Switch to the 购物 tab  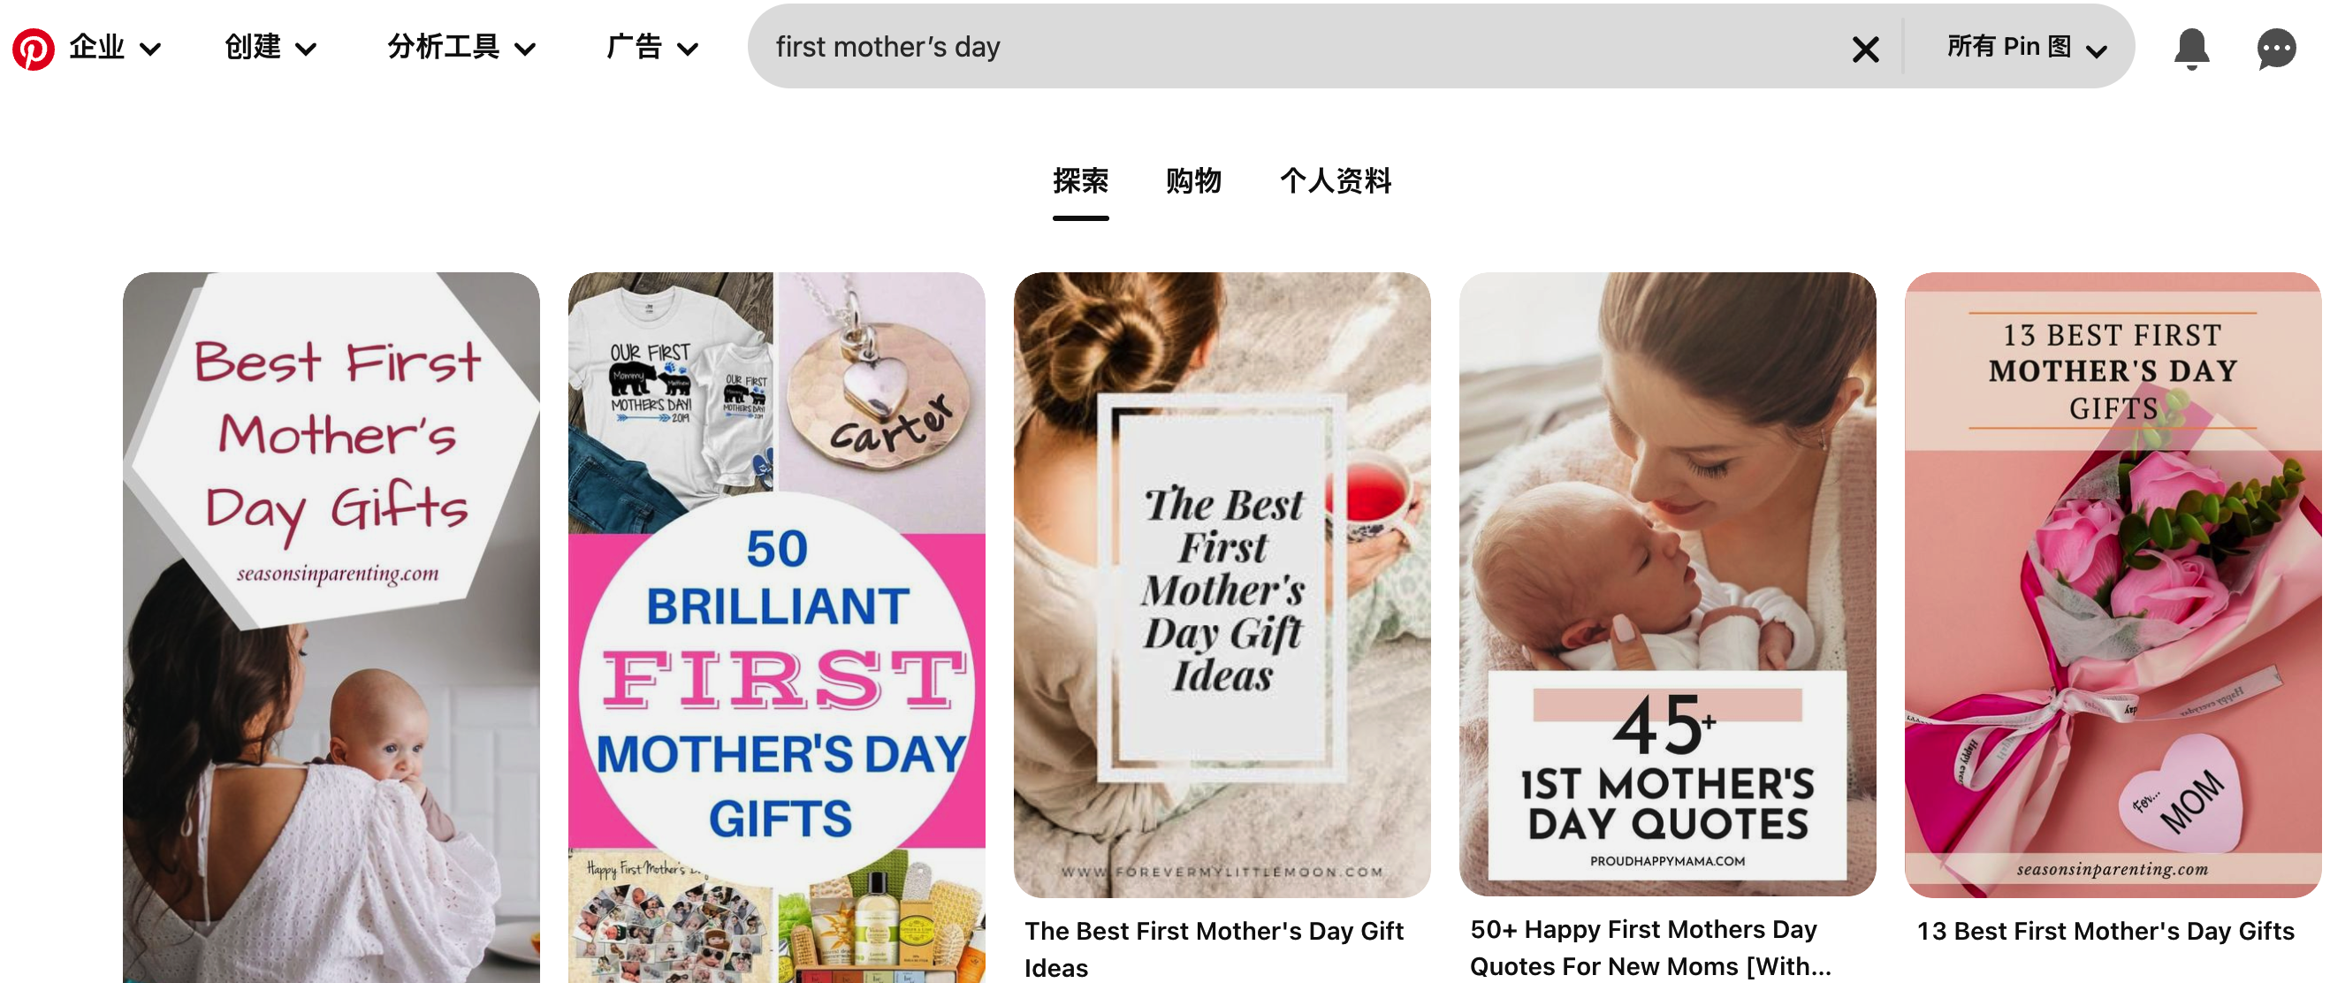tap(1193, 181)
